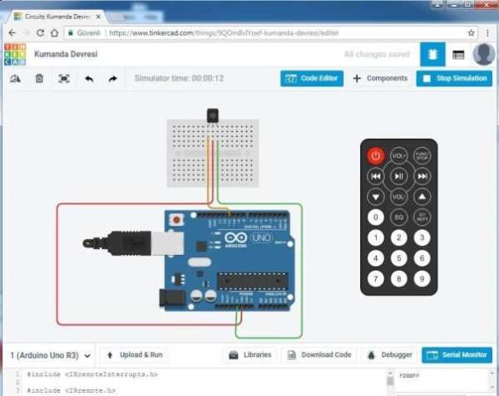Click Stop Simulation
Screen dimensions: 499x396
tap(454, 78)
